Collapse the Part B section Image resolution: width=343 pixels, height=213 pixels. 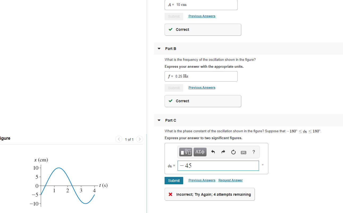point(159,49)
